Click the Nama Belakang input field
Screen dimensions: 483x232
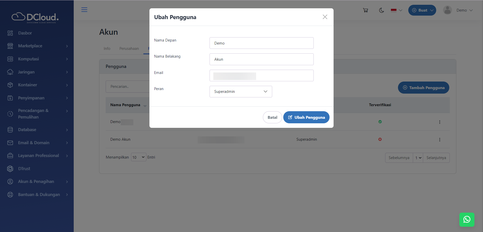[261, 59]
